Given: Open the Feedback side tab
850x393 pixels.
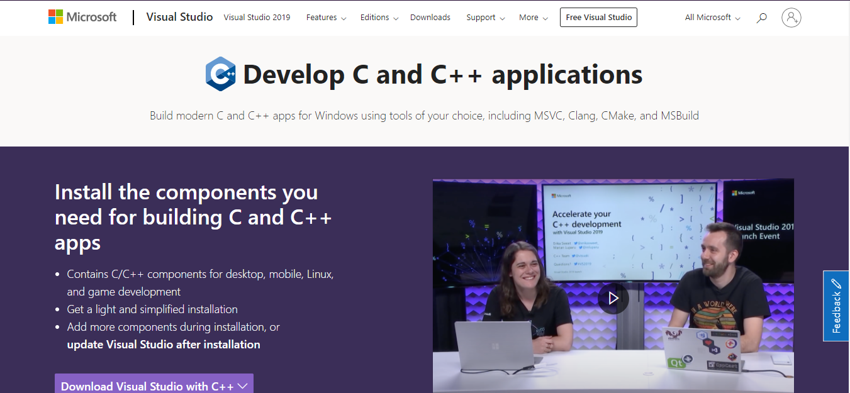Looking at the screenshot, I should [836, 306].
